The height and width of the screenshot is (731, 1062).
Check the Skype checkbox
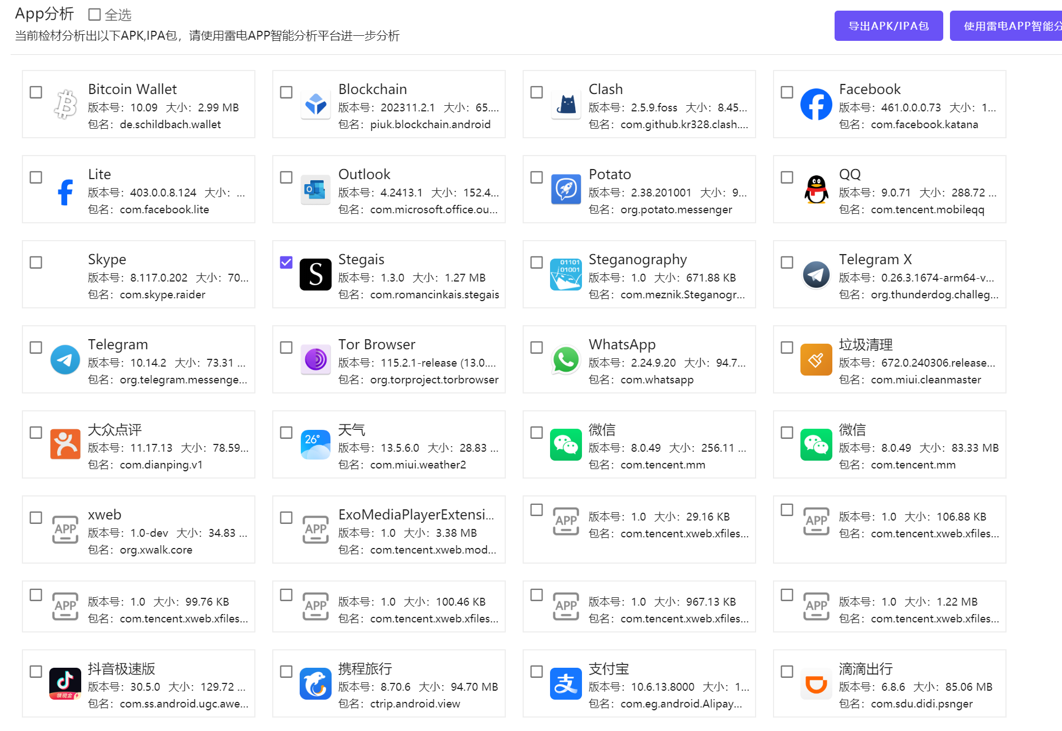pyautogui.click(x=36, y=263)
